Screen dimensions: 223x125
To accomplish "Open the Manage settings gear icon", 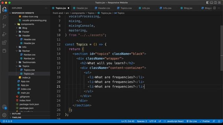I will 4,115.
